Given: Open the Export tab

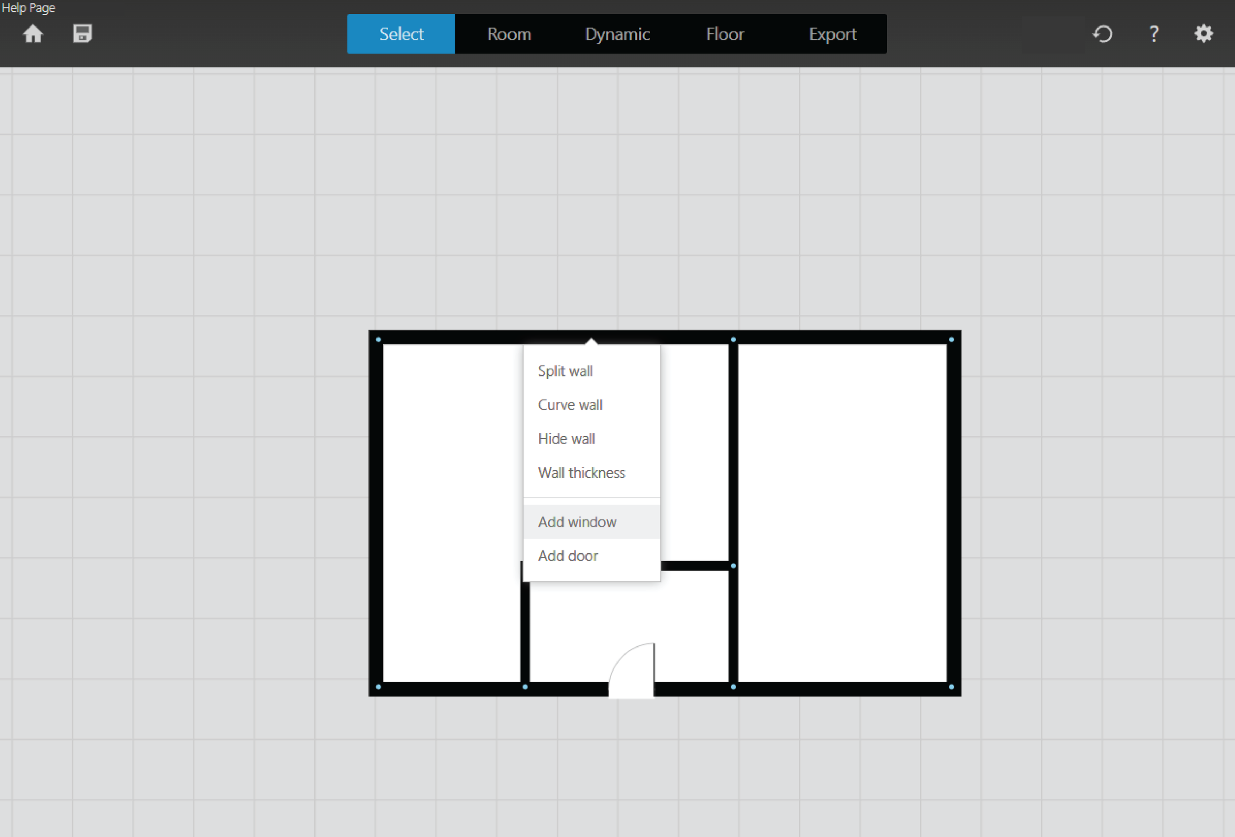Looking at the screenshot, I should (x=833, y=34).
